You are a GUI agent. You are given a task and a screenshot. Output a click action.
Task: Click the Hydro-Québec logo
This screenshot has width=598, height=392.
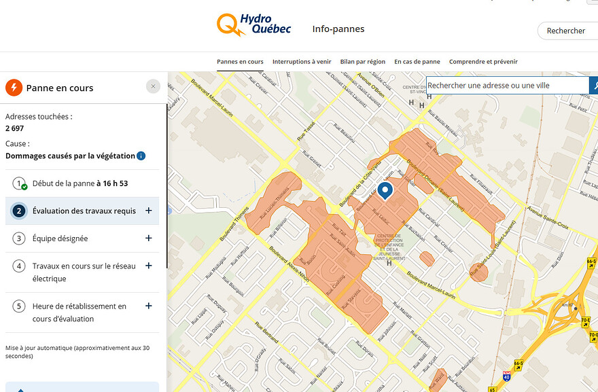pos(253,25)
